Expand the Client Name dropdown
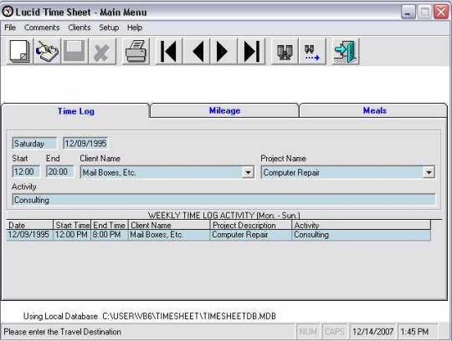The width and height of the screenshot is (452, 341). 248,172
